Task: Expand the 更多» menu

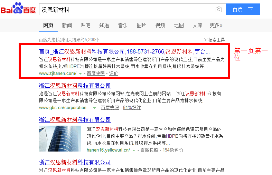Action: coord(216,25)
